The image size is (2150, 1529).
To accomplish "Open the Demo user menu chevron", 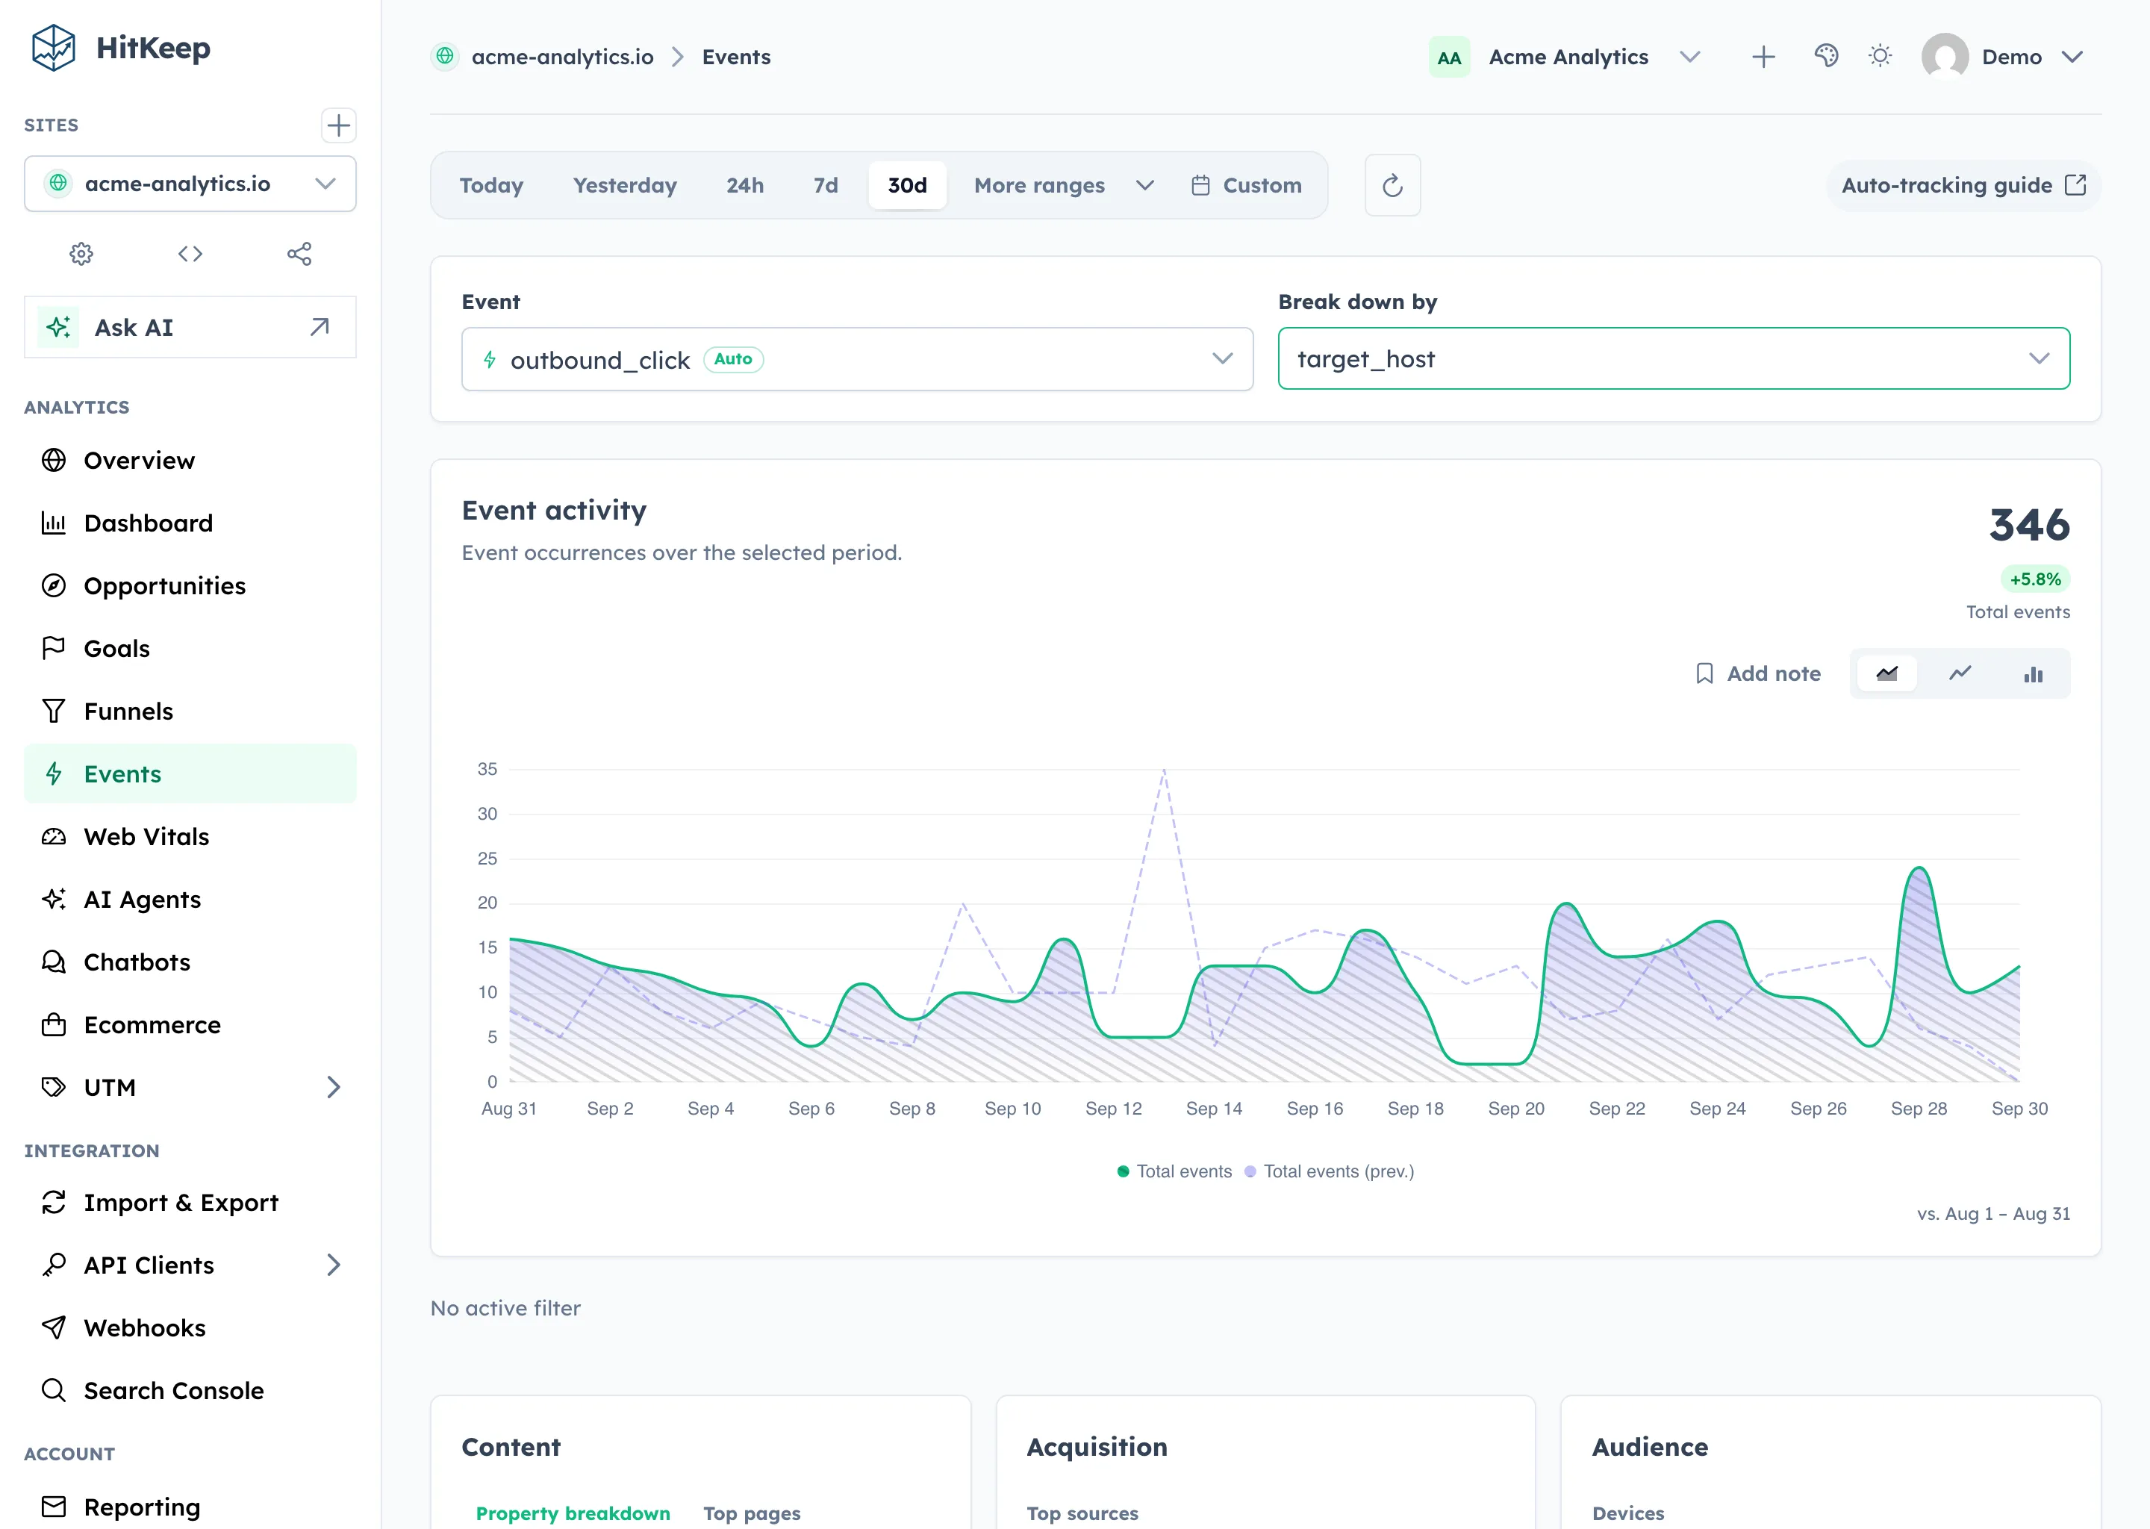I will coord(2072,57).
